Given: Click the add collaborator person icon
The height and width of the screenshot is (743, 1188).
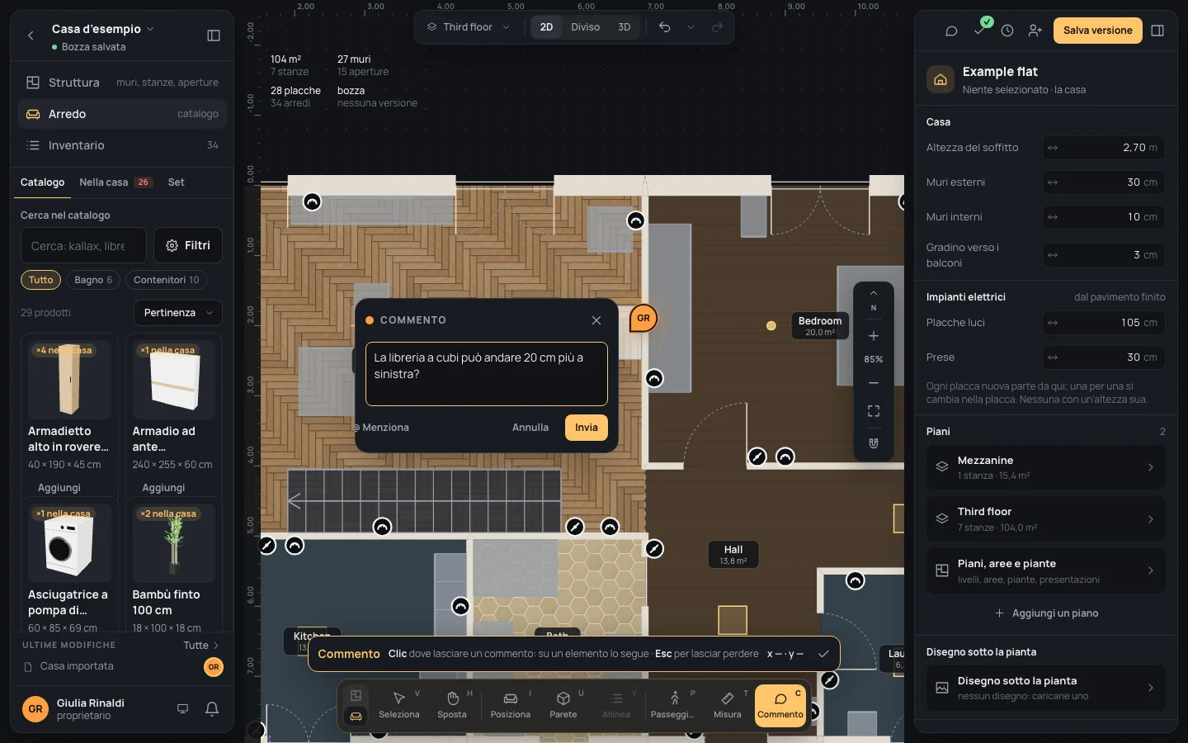Looking at the screenshot, I should (1035, 31).
